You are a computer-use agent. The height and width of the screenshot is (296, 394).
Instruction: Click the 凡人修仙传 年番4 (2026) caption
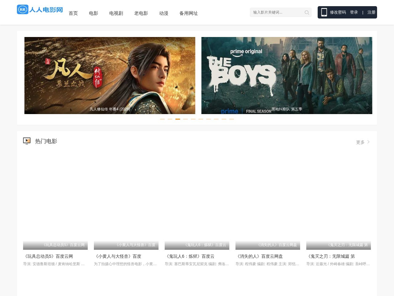click(x=110, y=109)
